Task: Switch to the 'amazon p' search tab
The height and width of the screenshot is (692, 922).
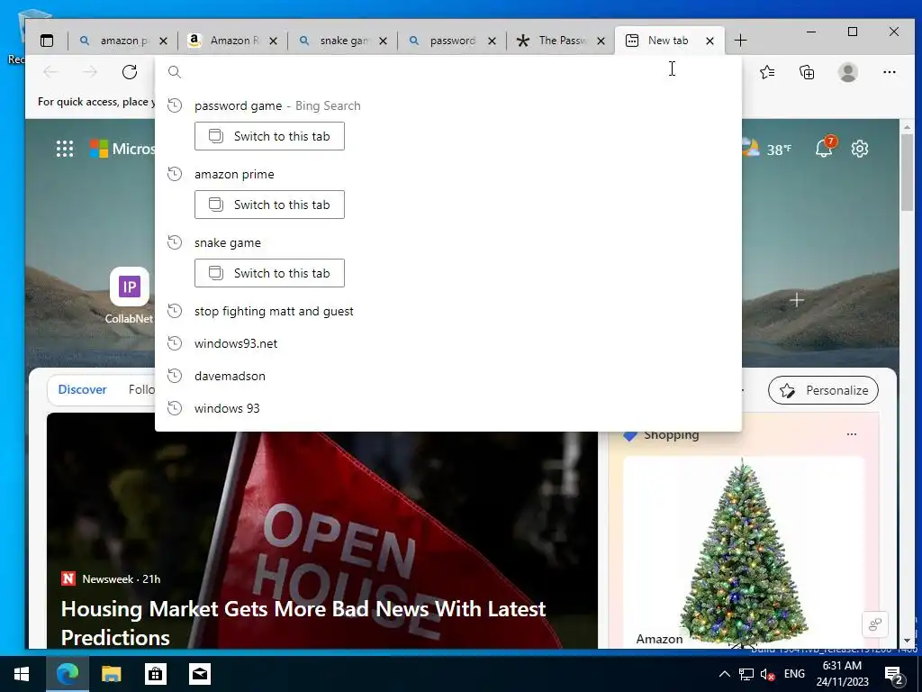Action: [x=121, y=41]
